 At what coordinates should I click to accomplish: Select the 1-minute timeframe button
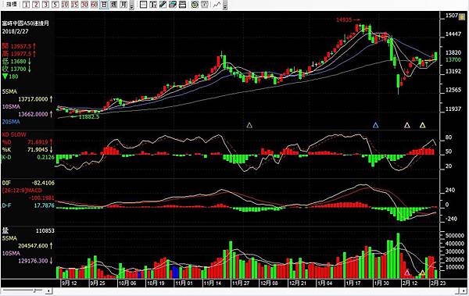click(x=27, y=5)
